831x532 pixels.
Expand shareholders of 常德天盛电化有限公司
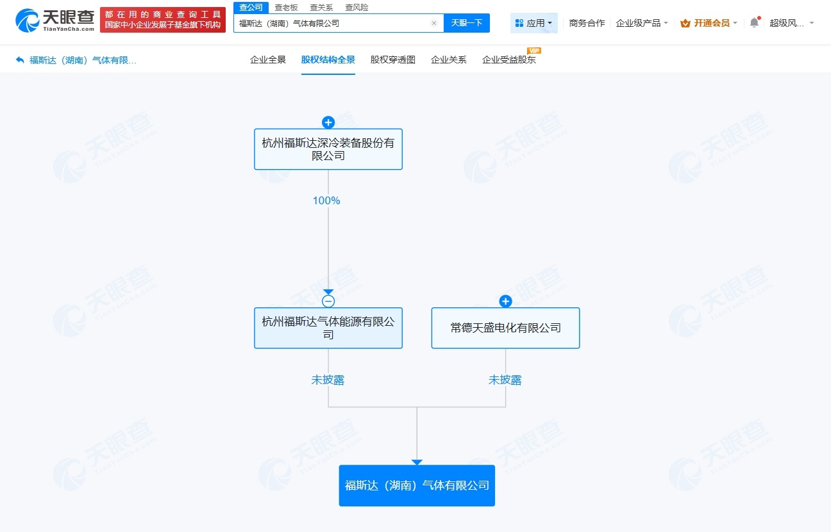click(505, 301)
